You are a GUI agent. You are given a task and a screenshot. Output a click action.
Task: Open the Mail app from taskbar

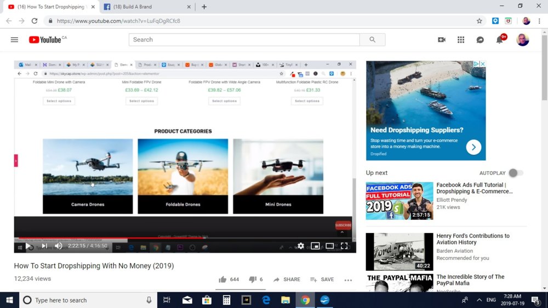pyautogui.click(x=187, y=300)
